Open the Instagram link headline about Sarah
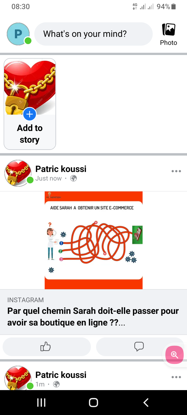The width and height of the screenshot is (187, 415). [x=93, y=317]
